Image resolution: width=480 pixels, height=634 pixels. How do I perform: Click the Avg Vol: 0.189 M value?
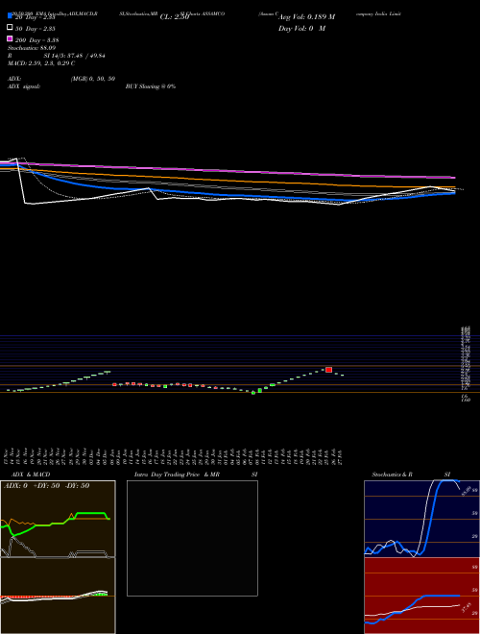306,17
